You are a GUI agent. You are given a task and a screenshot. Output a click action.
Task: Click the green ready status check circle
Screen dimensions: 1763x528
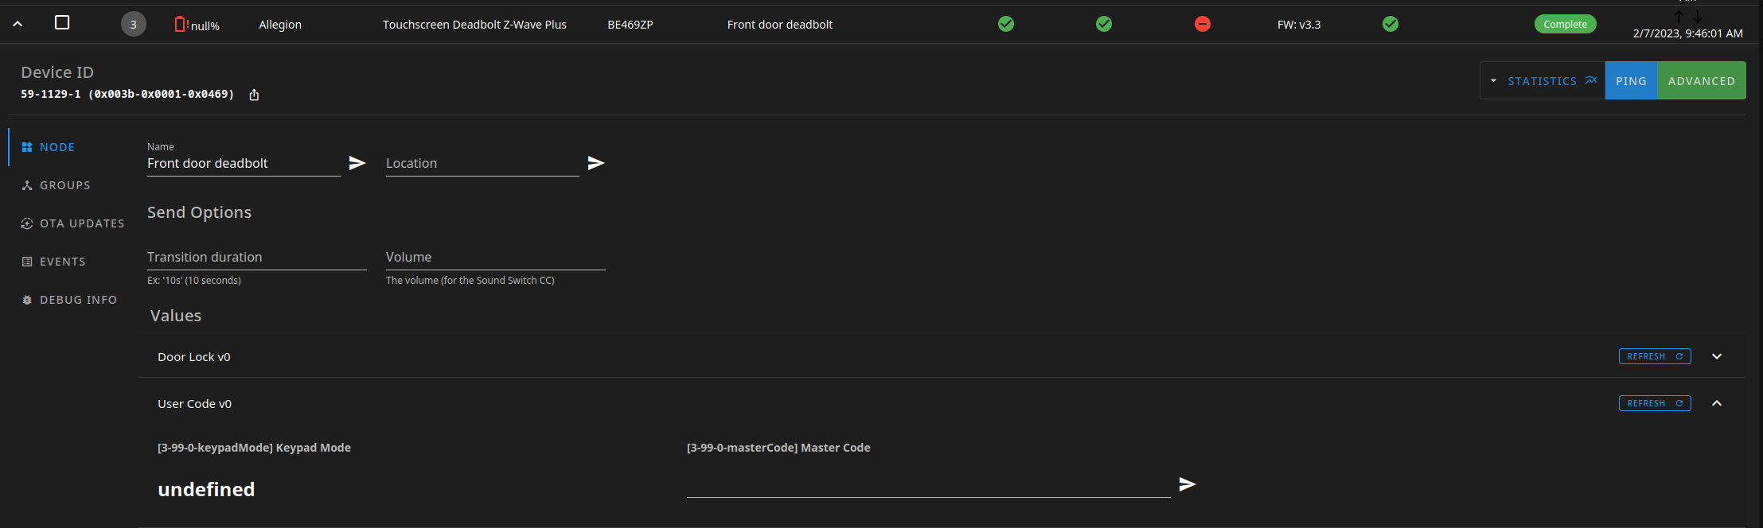click(x=1005, y=24)
